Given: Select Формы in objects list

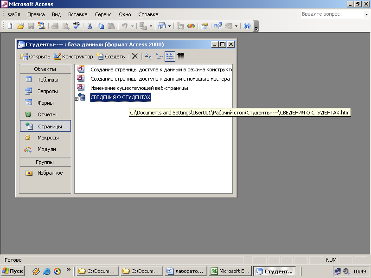Looking at the screenshot, I should tap(45, 103).
